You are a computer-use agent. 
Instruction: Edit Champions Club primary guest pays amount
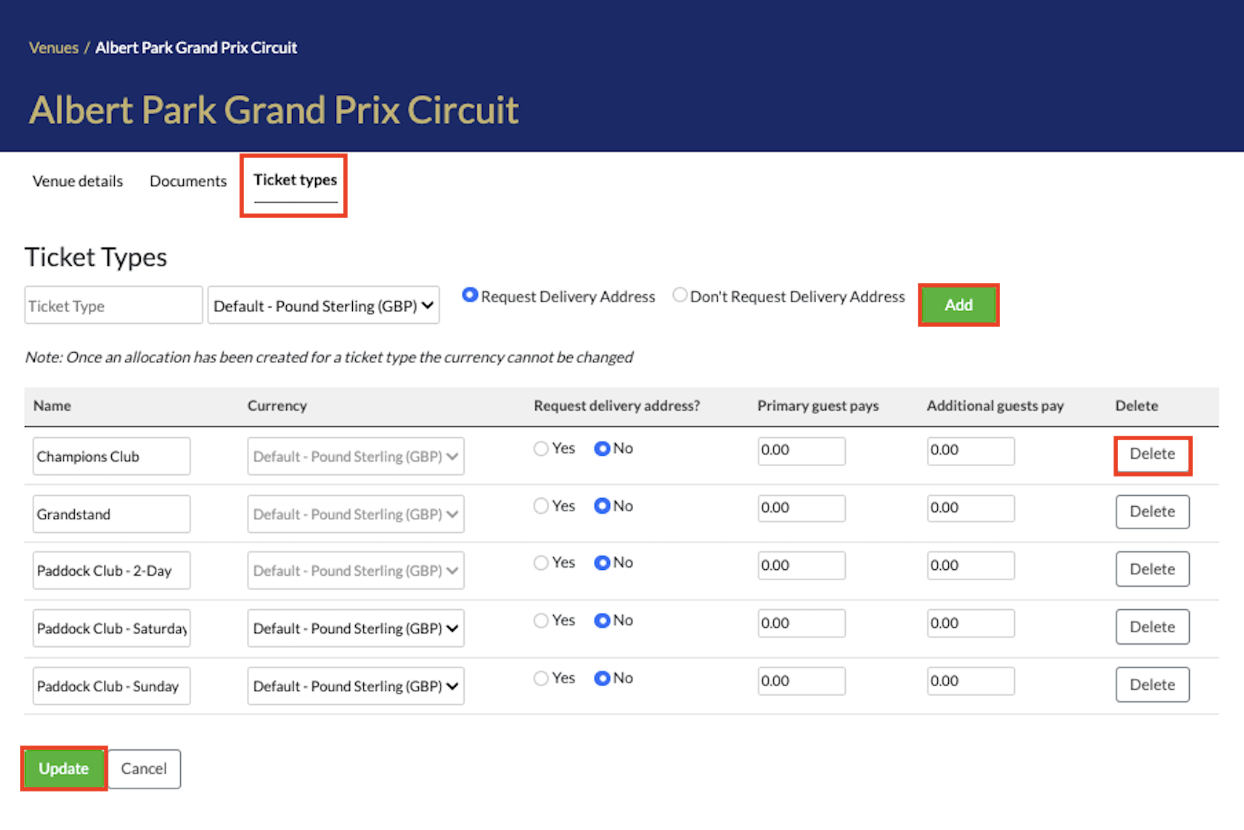tap(801, 451)
